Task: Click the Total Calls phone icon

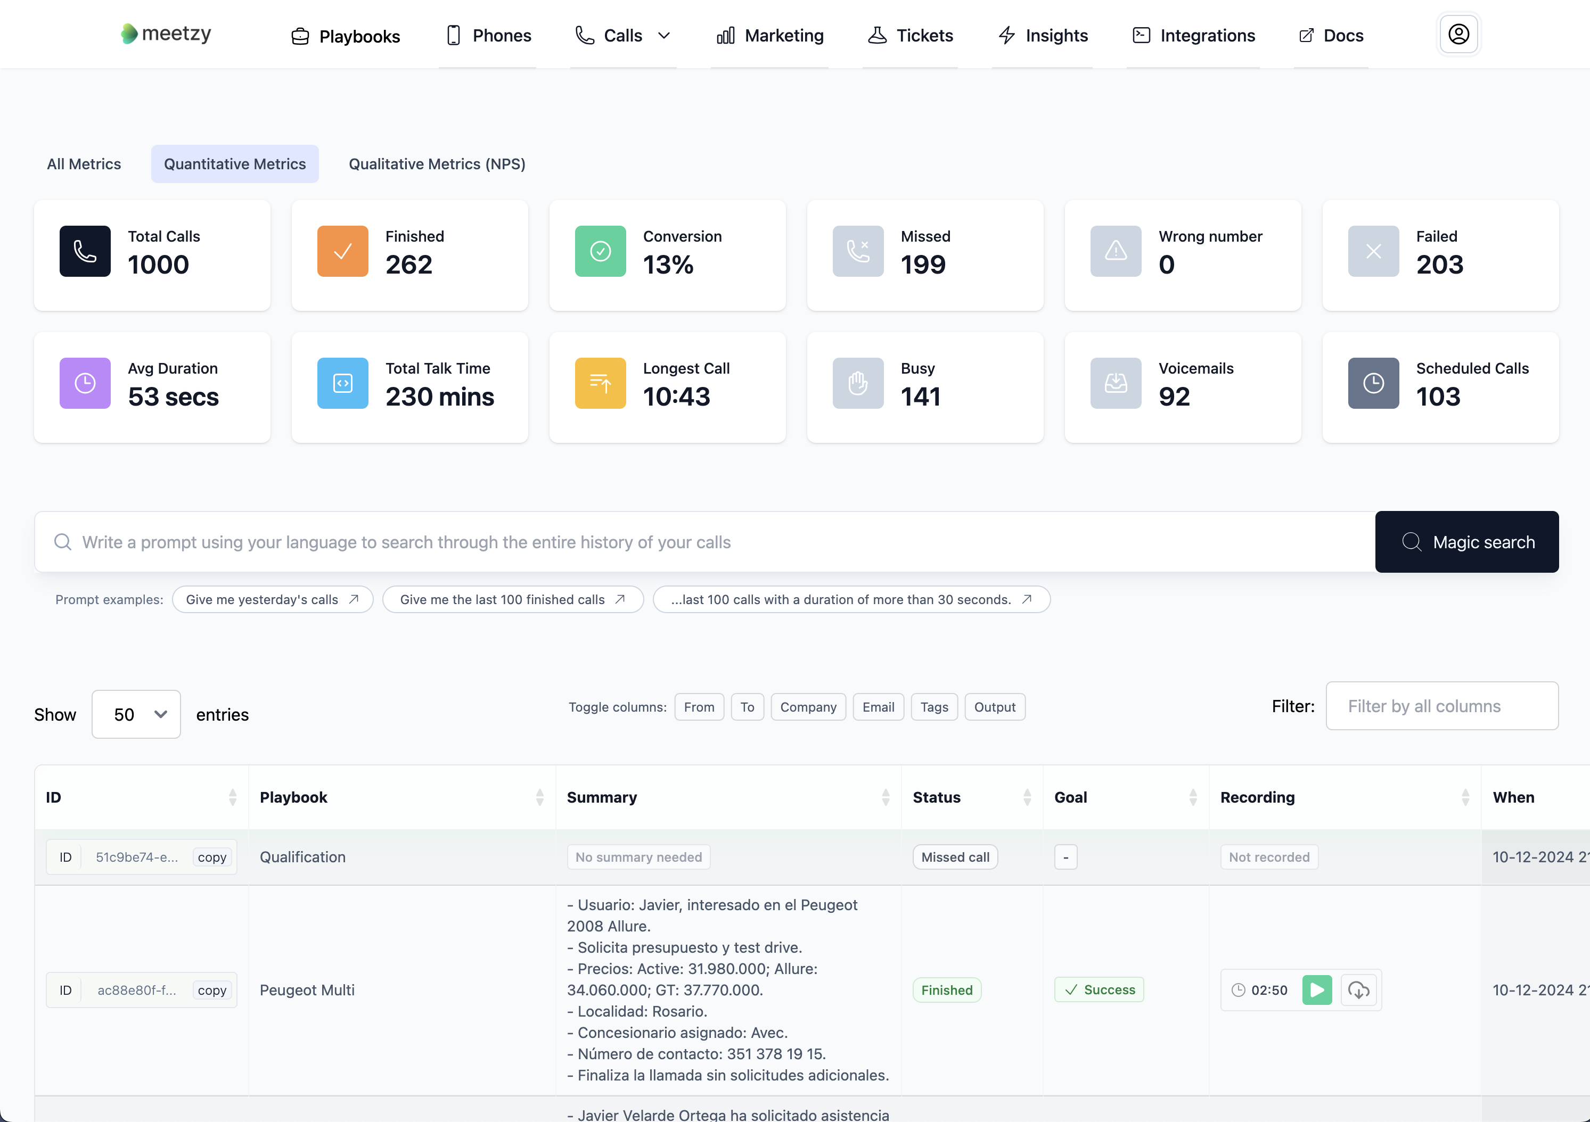Action: [85, 251]
